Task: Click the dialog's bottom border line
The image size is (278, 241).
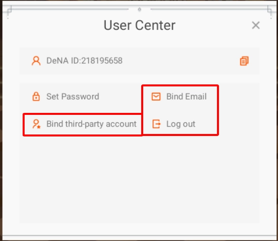Action: tap(139, 236)
